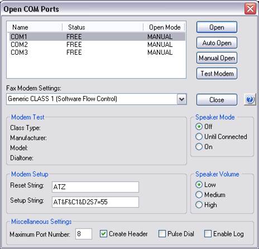Select COM3 row in the port list

pyautogui.click(x=97, y=52)
